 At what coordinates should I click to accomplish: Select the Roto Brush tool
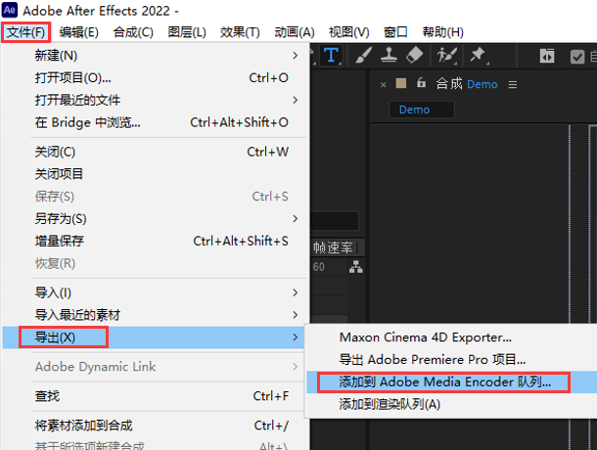click(446, 56)
